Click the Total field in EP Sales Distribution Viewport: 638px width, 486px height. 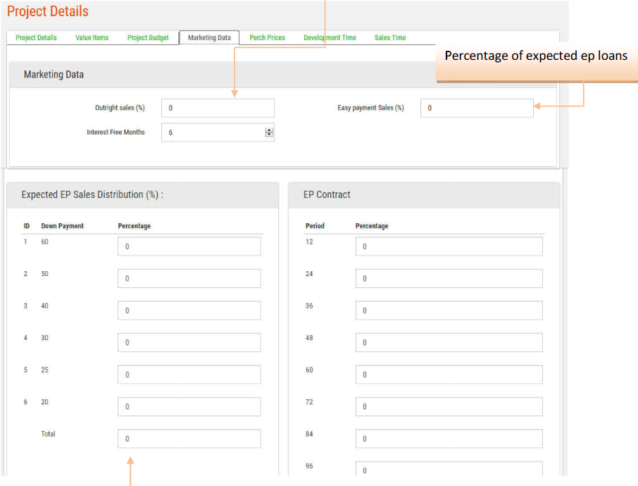click(x=189, y=439)
